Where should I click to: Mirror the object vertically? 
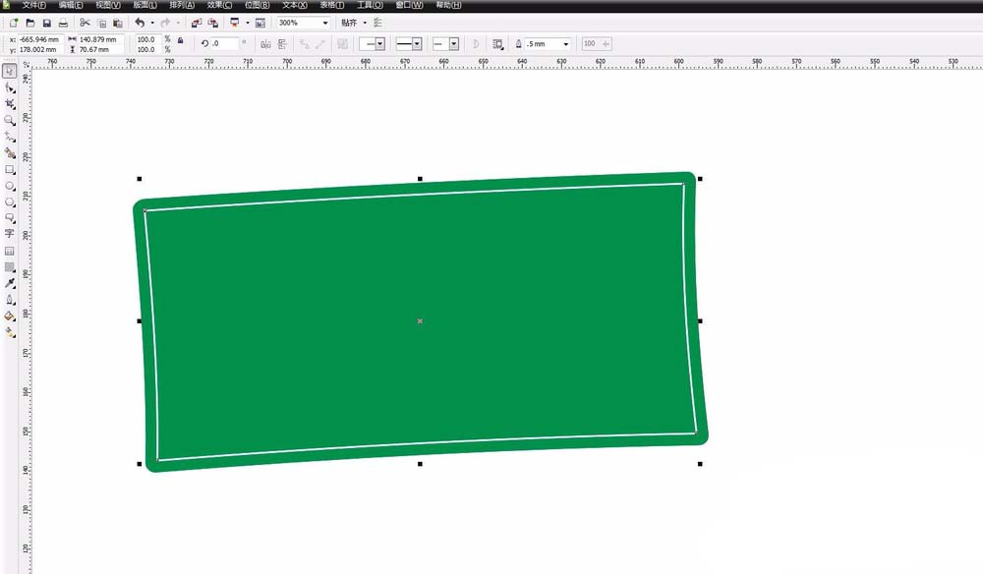click(282, 44)
